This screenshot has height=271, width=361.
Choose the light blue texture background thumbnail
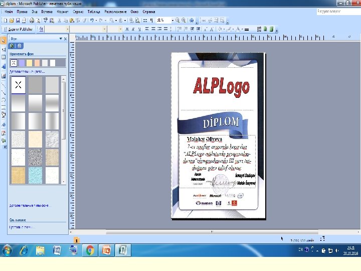click(x=35, y=175)
